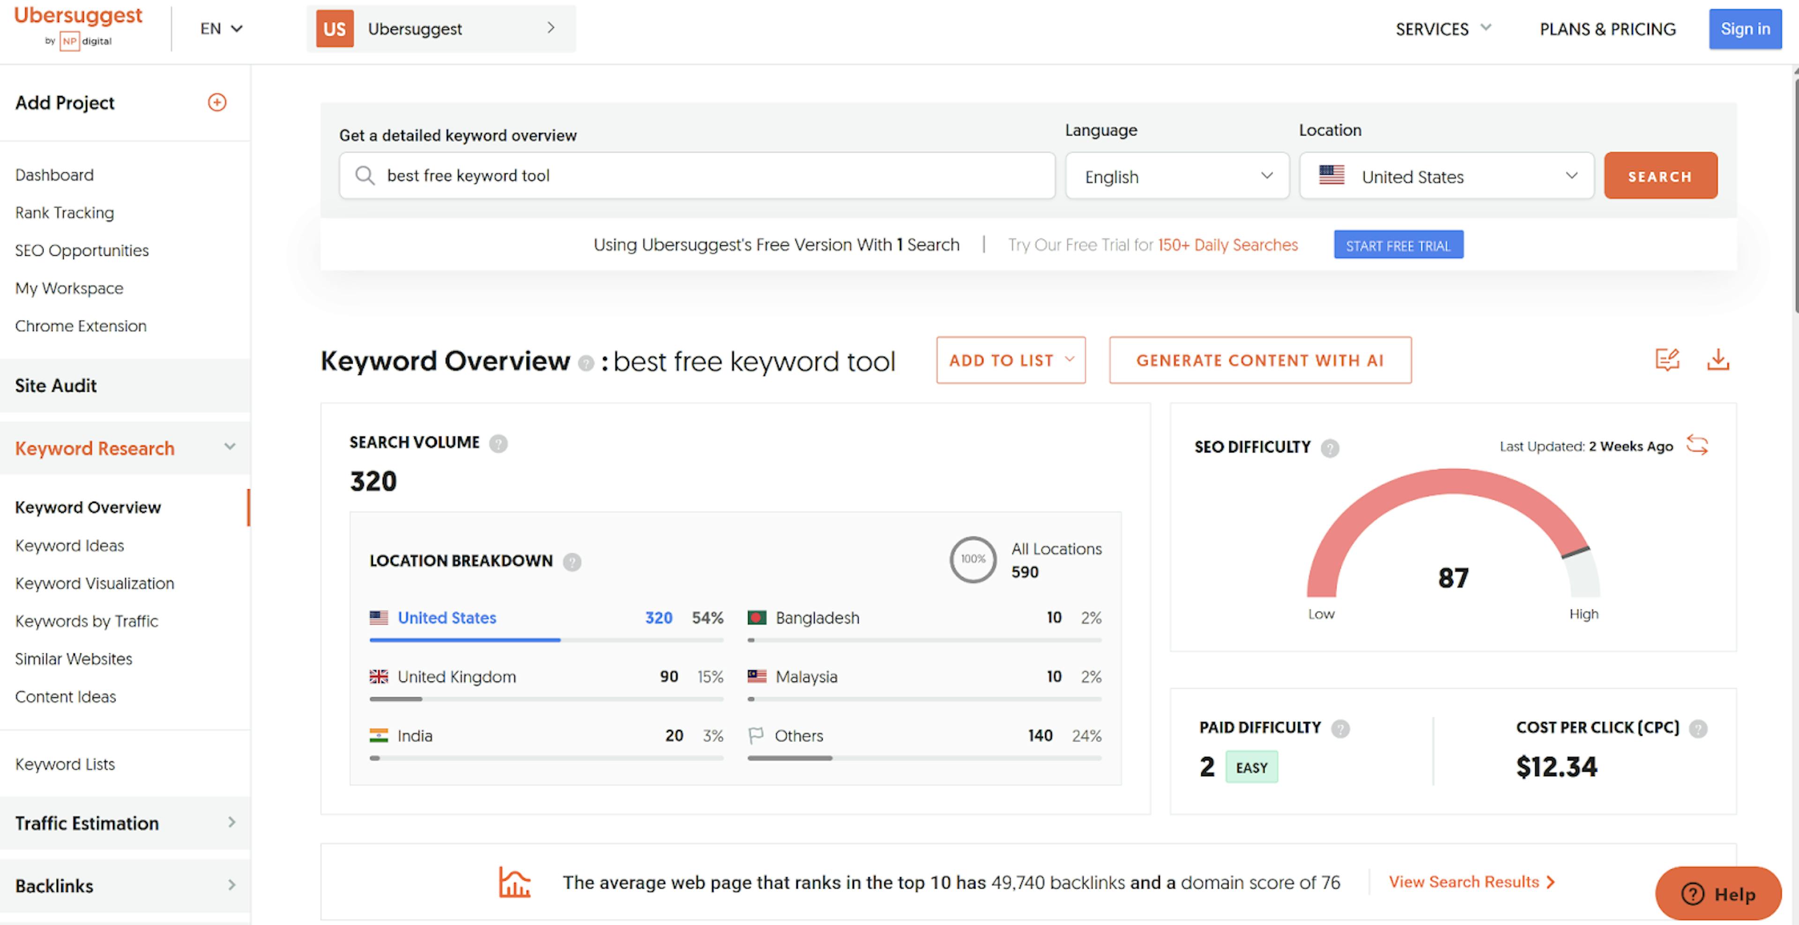Screen dimensions: 1799x925
Task: Click the Paid Difficulty help icon
Action: (x=1340, y=729)
